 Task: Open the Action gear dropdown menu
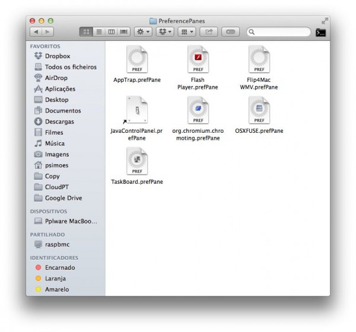[x=143, y=32]
